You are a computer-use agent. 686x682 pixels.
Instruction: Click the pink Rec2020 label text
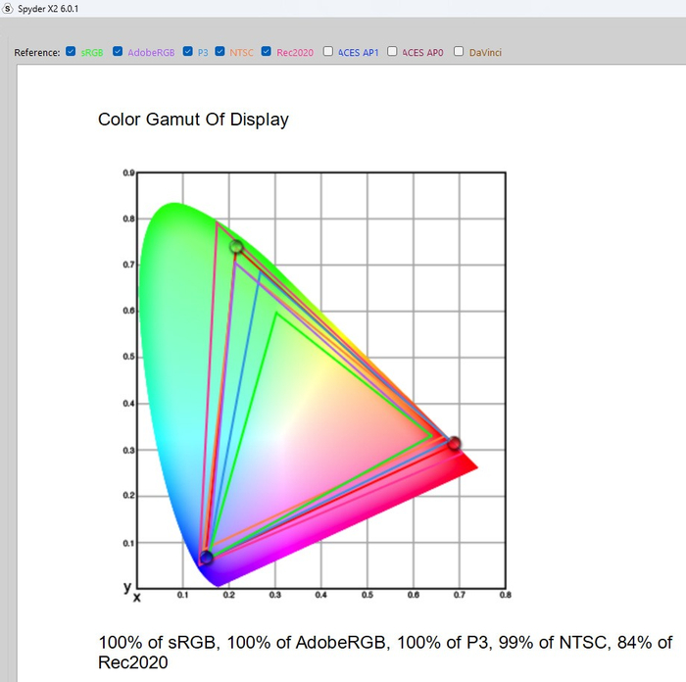pyautogui.click(x=295, y=53)
